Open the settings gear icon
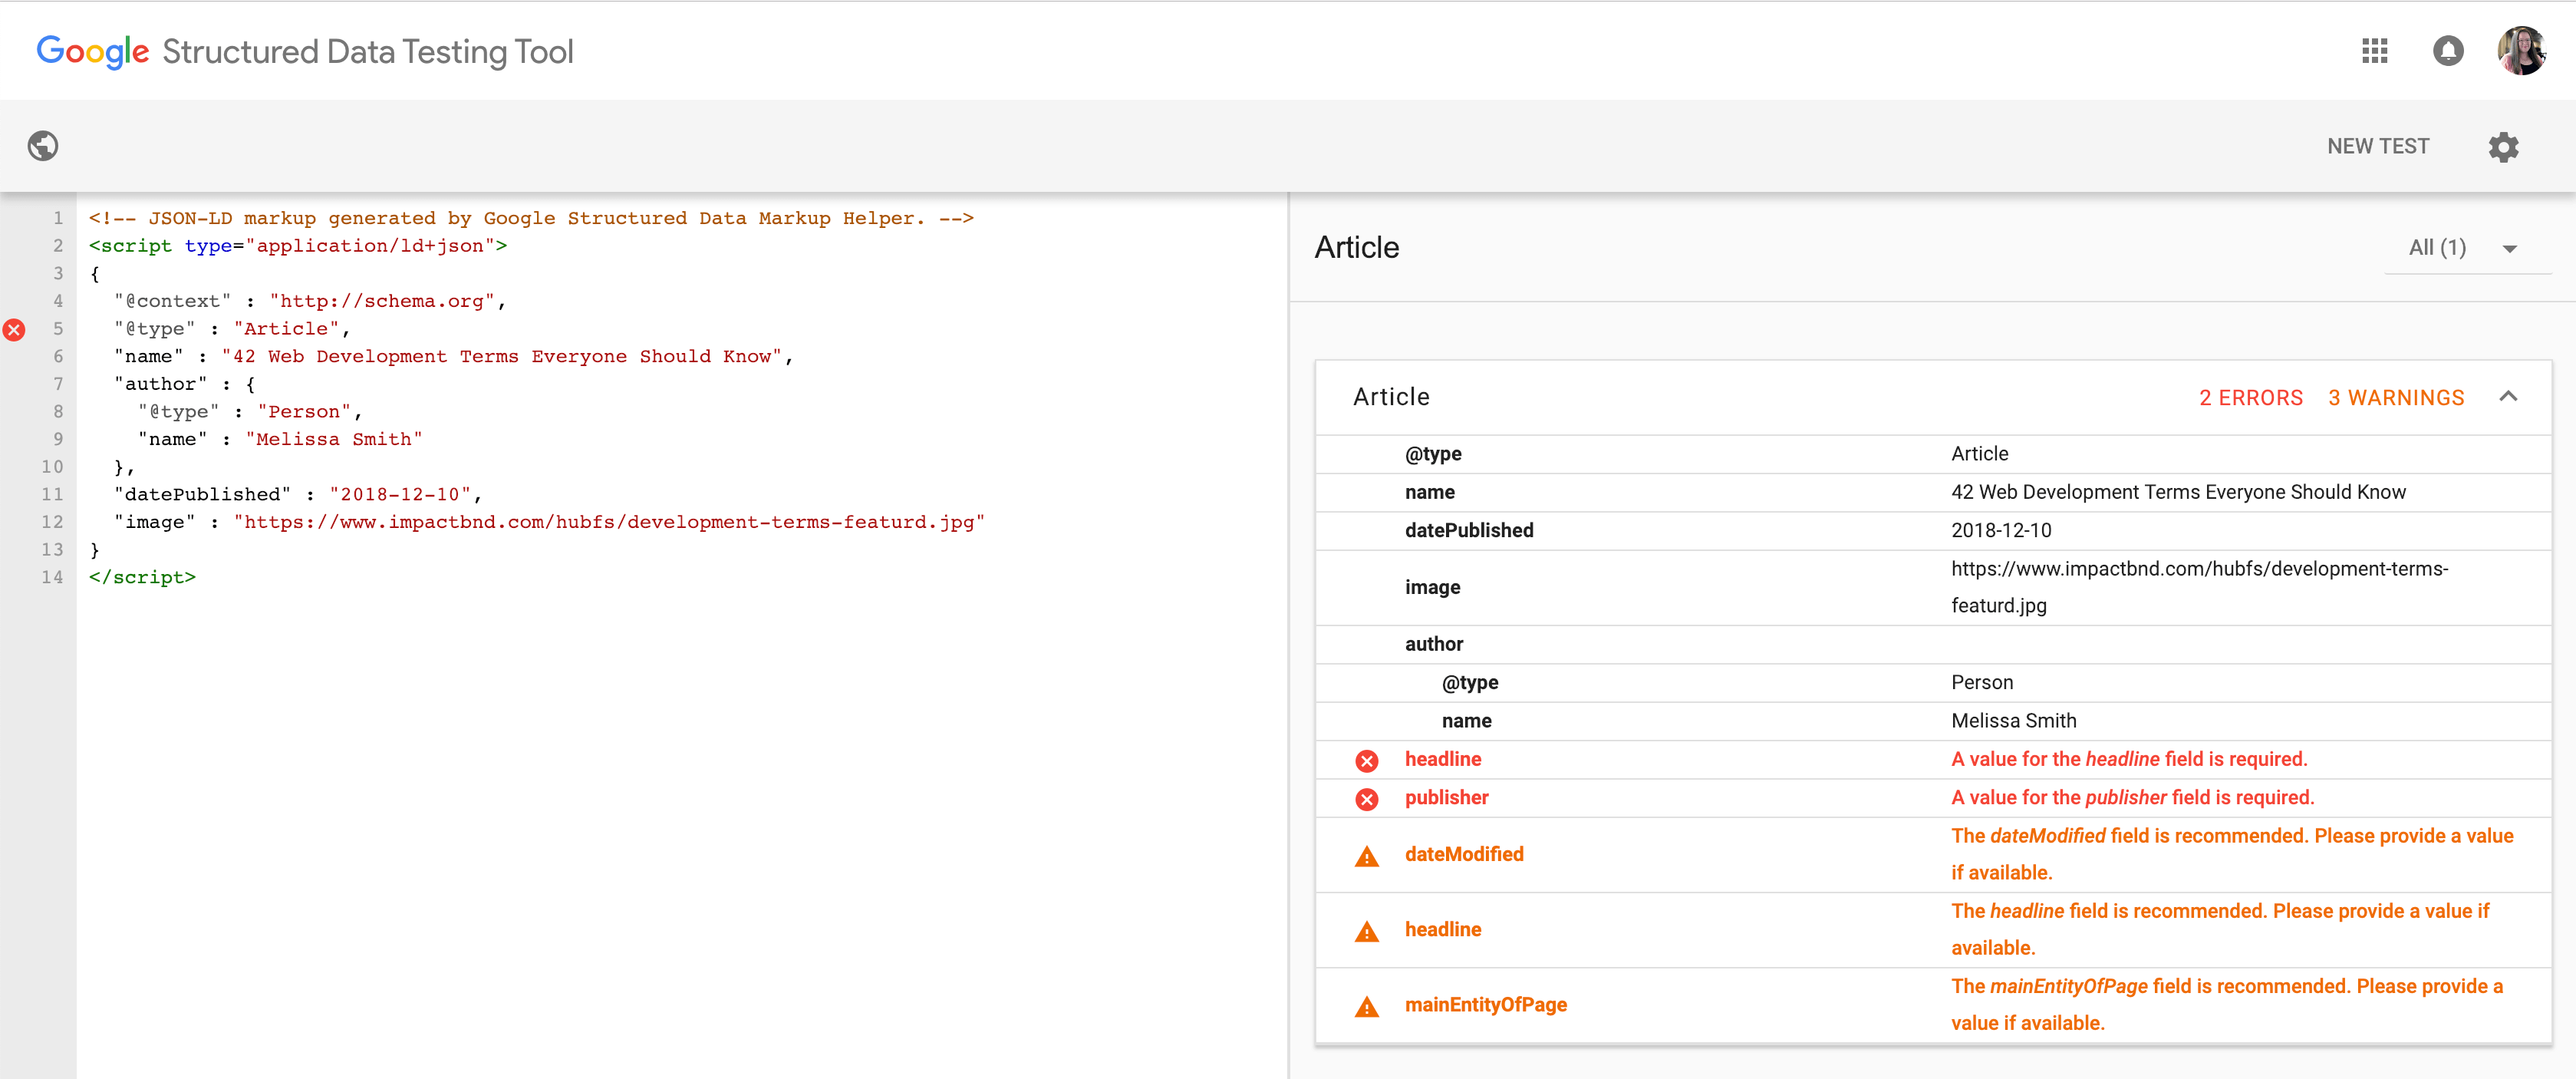2576x1079 pixels. coord(2503,147)
